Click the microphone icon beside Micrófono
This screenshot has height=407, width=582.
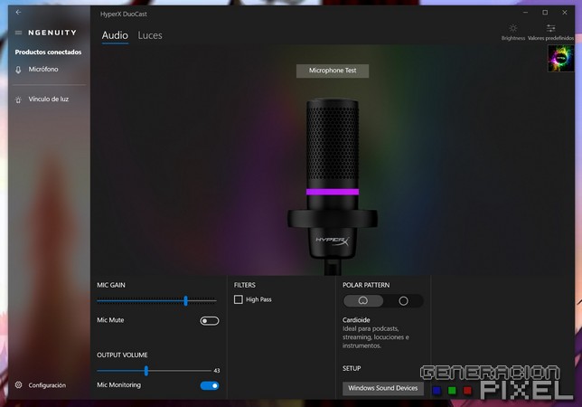(x=18, y=70)
